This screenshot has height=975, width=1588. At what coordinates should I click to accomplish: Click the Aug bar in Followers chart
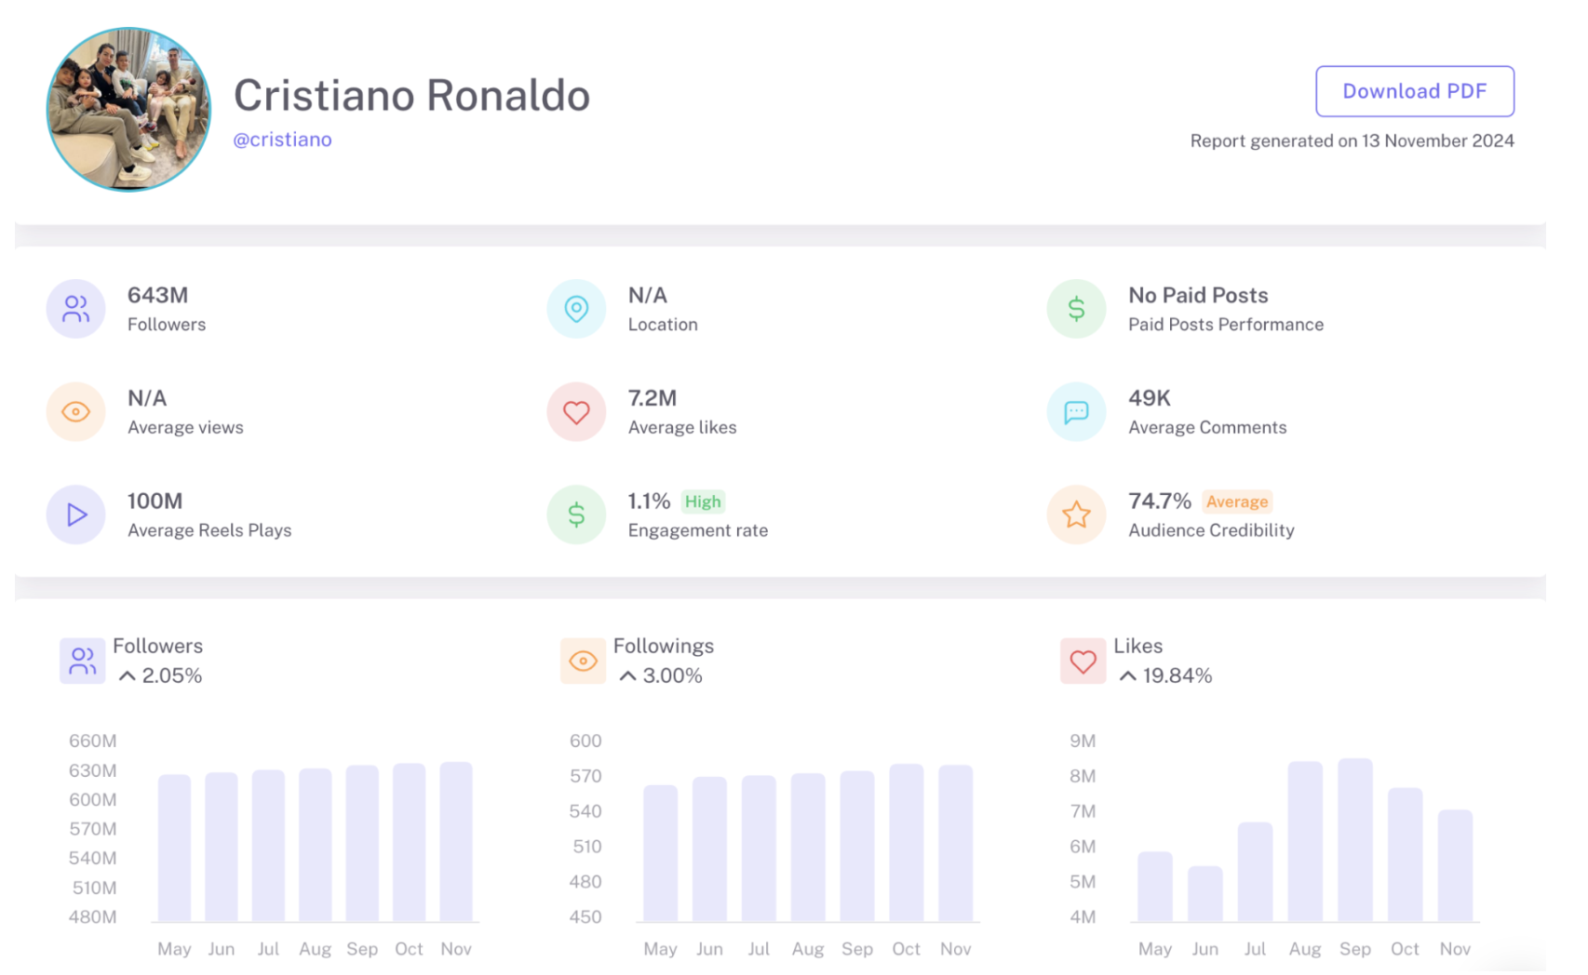[315, 845]
